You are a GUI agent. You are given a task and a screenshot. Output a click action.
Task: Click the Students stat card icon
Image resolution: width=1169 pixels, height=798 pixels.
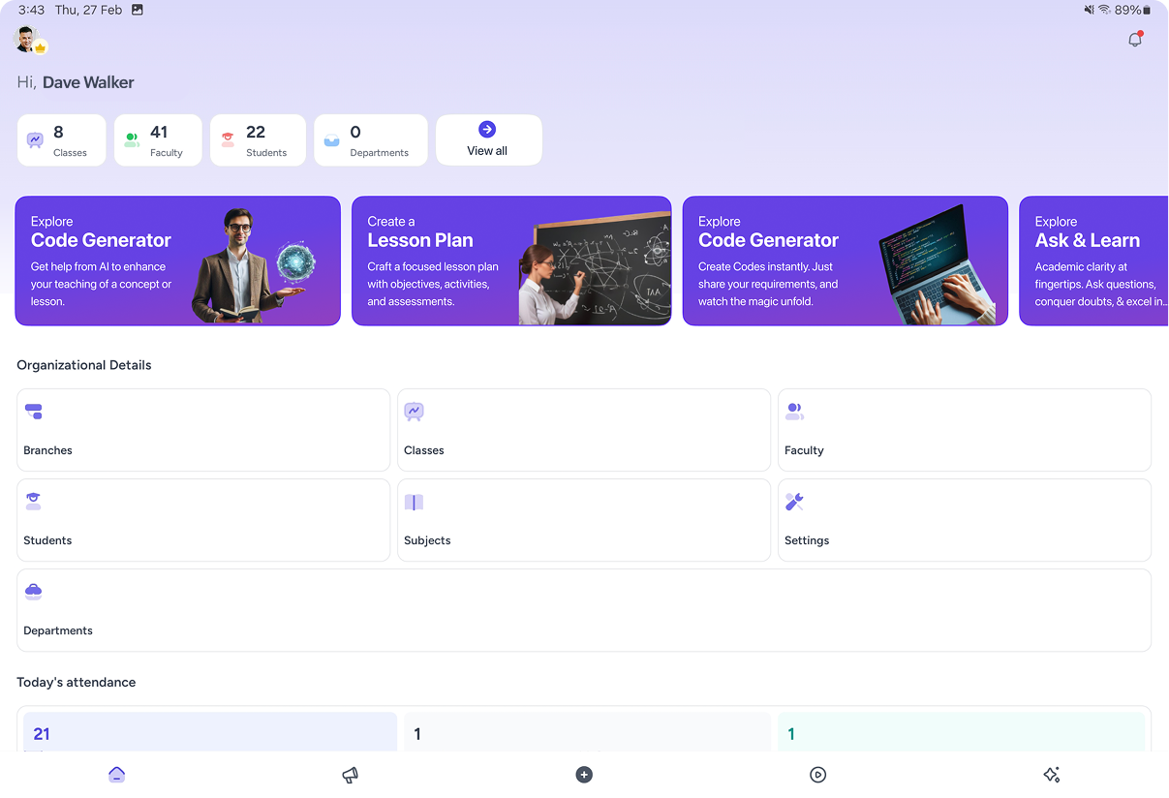click(228, 139)
